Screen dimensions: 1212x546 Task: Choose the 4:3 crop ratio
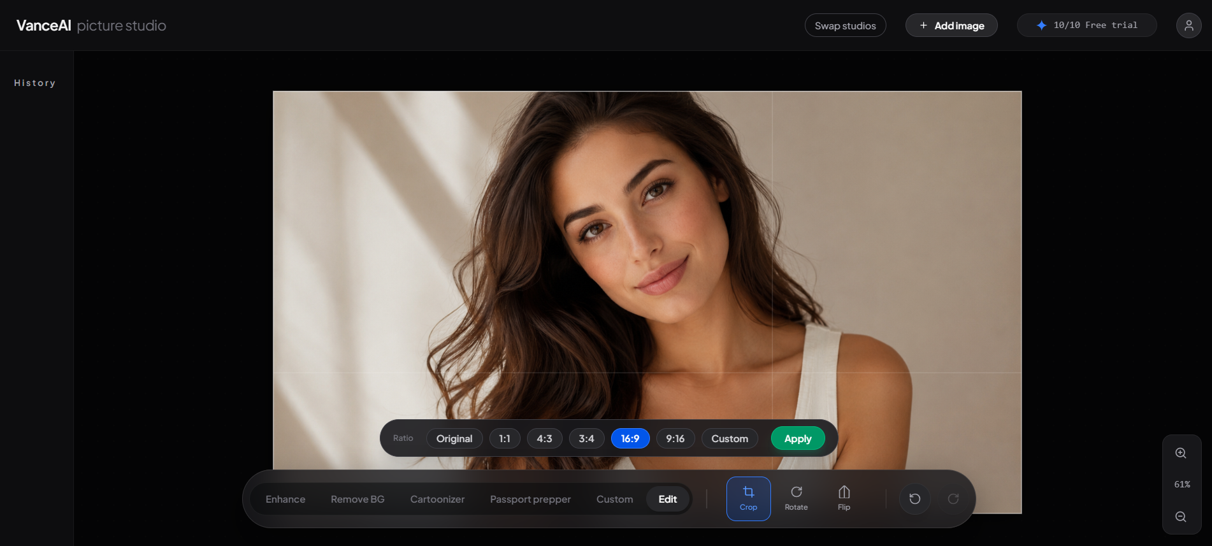[544, 438]
